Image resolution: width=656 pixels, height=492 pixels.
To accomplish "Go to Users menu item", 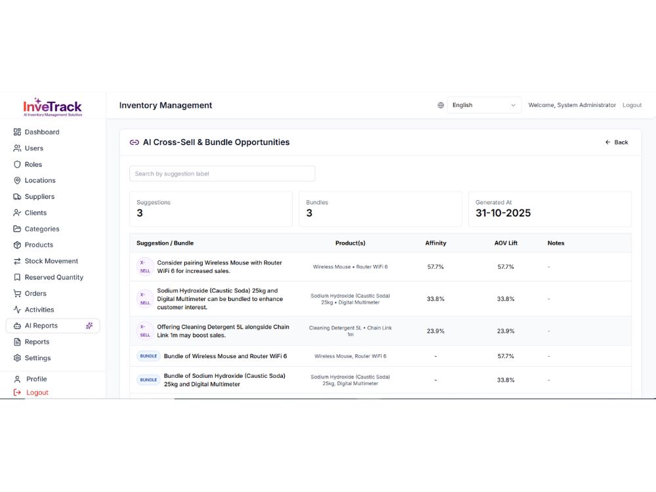I will point(34,148).
